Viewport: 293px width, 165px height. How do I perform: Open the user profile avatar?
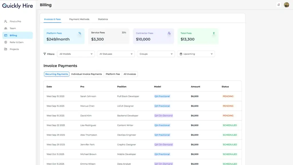click(x=286, y=5)
